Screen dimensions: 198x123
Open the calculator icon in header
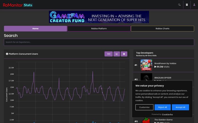pyautogui.click(x=187, y=5)
